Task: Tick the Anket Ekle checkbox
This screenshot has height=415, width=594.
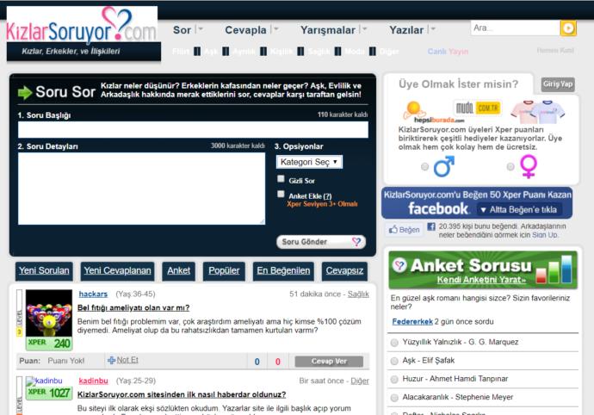Action: click(281, 194)
